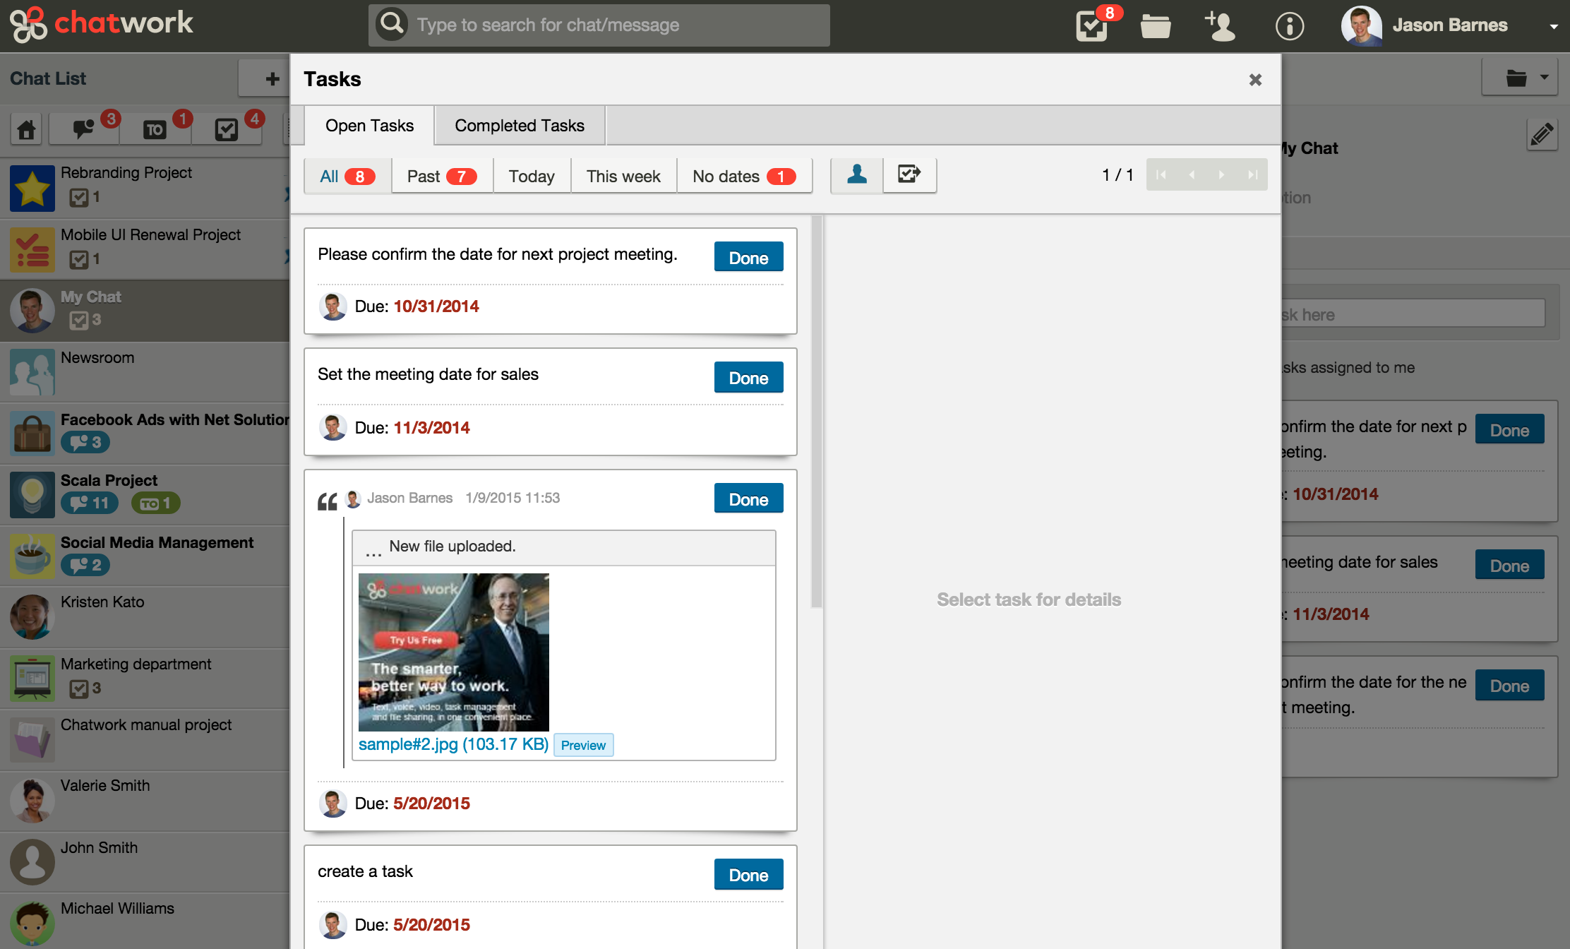Click the assigned-by-me task icon
This screenshot has width=1570, height=949.
909,174
